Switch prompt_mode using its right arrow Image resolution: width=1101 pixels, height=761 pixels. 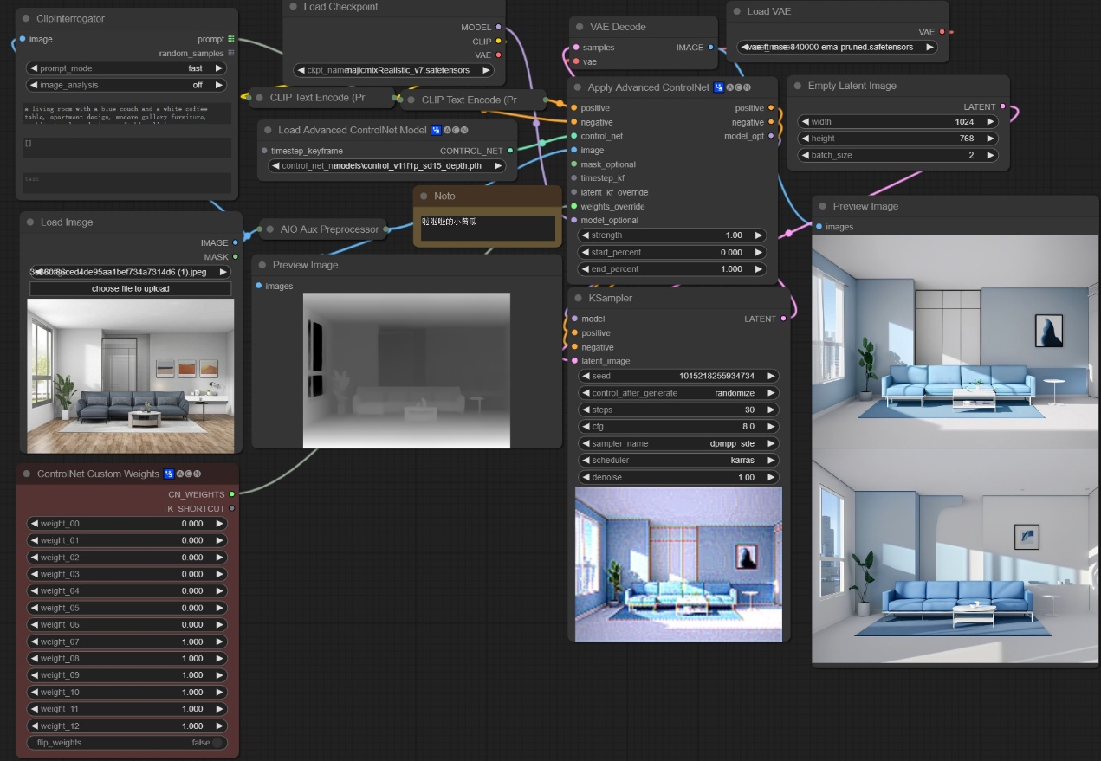[218, 68]
